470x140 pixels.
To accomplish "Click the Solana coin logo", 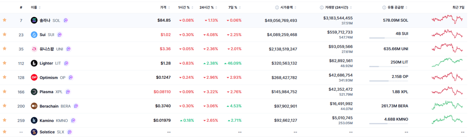I will pyautogui.click(x=34, y=20).
